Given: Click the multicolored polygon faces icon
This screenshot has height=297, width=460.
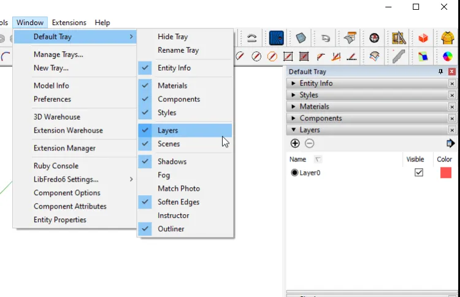Looking at the screenshot, I should (x=423, y=56).
